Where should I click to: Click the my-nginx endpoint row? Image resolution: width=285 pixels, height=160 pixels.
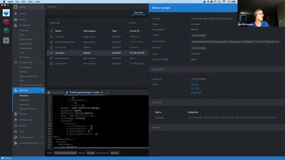click(217, 118)
